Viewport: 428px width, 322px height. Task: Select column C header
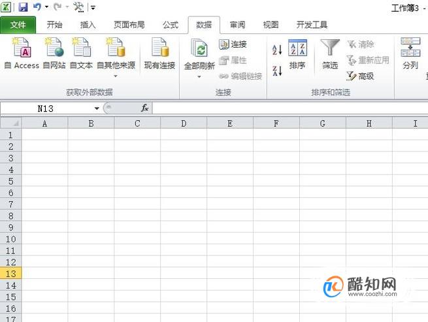click(137, 123)
